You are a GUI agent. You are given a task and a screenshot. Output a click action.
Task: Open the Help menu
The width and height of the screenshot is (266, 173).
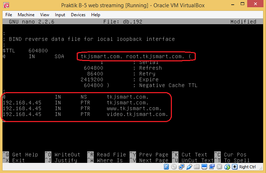click(96, 15)
